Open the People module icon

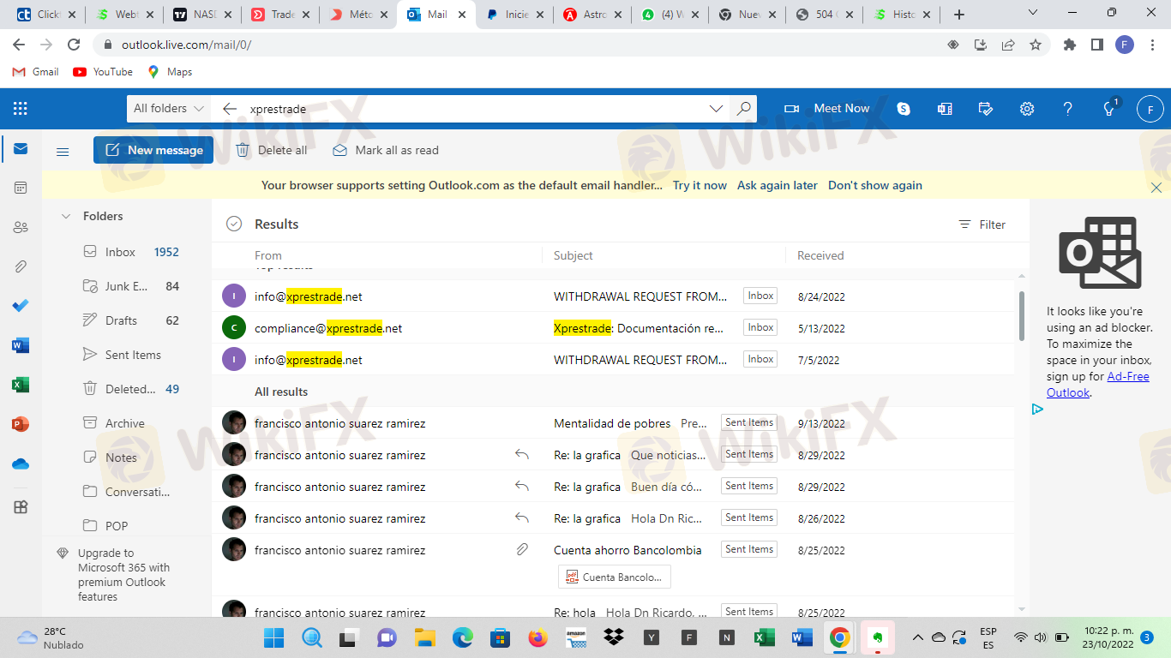21,227
